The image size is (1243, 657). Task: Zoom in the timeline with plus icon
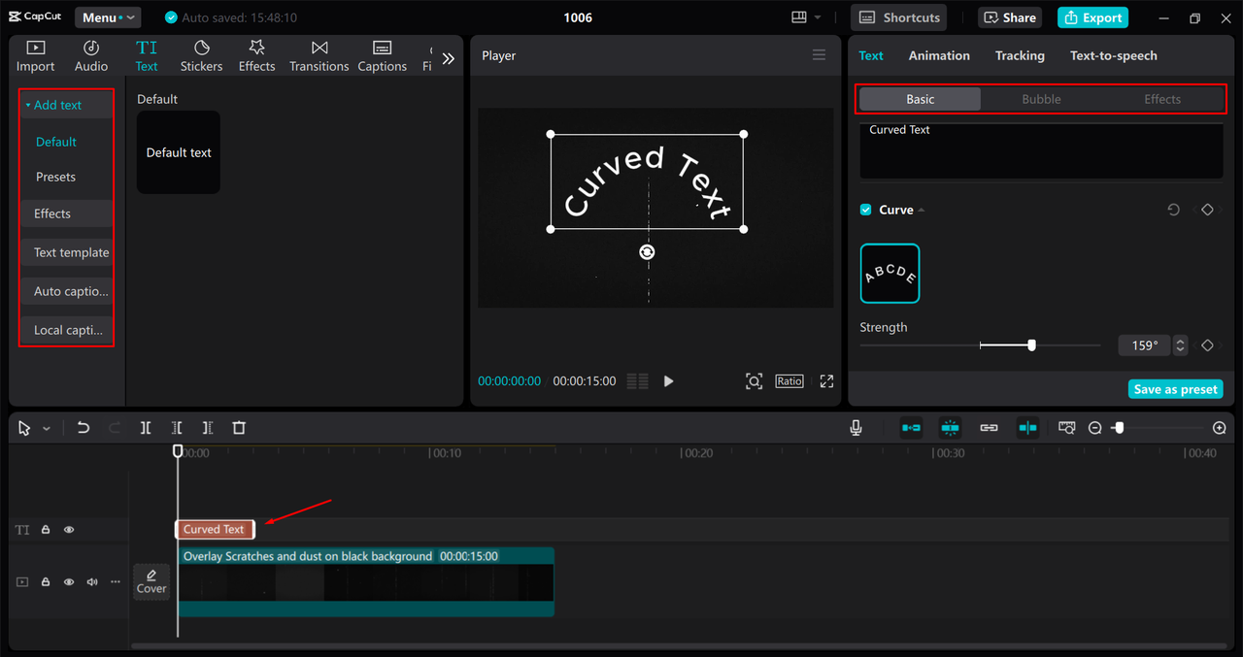(1220, 428)
